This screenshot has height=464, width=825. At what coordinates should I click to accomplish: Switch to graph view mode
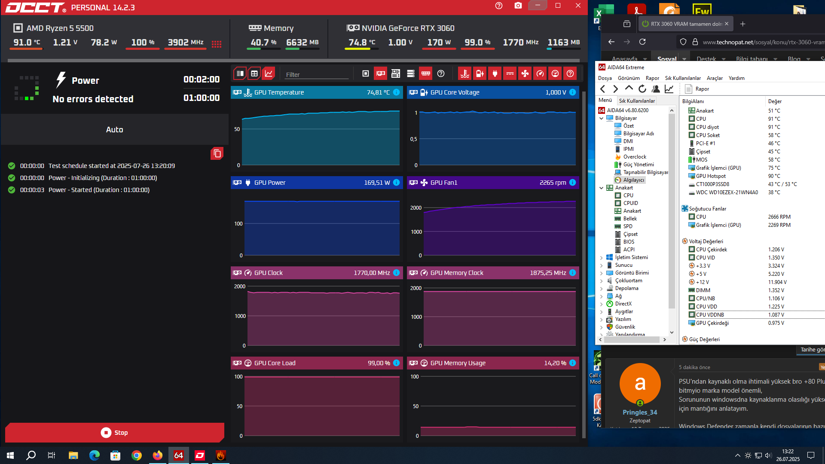269,73
